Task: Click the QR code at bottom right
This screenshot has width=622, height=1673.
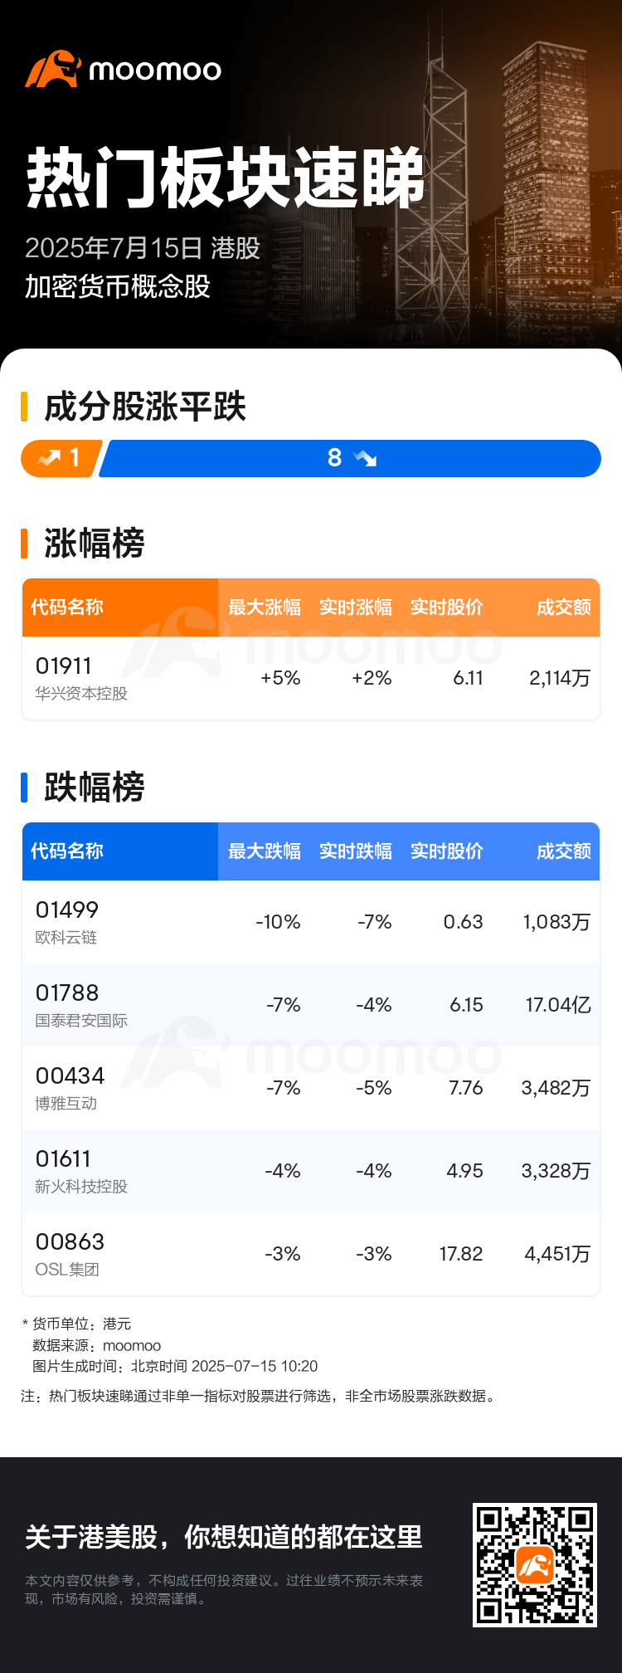Action: coord(534,1564)
